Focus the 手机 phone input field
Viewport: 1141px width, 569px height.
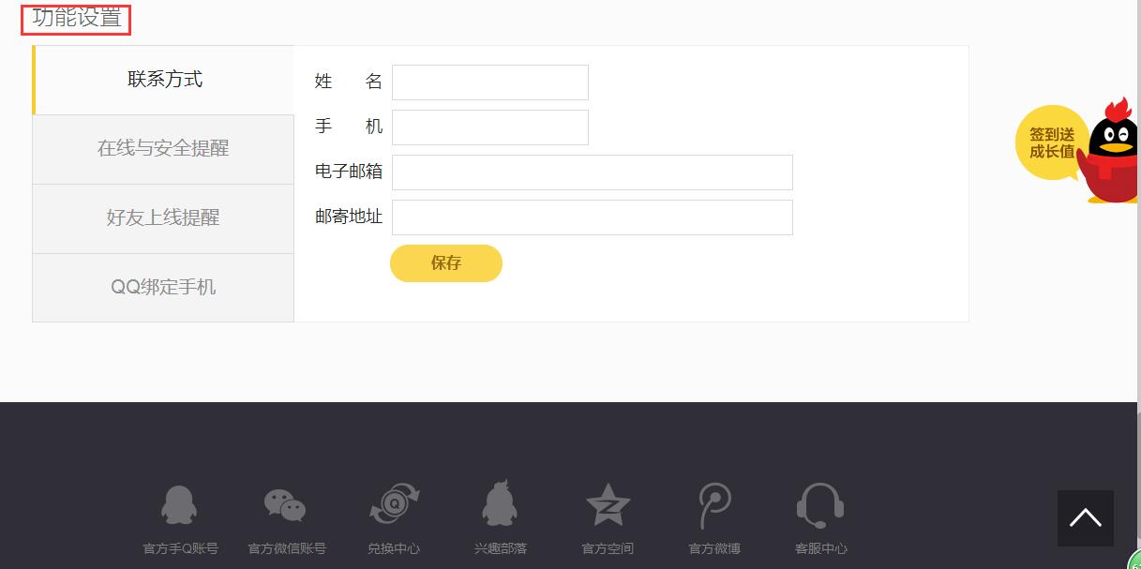490,127
